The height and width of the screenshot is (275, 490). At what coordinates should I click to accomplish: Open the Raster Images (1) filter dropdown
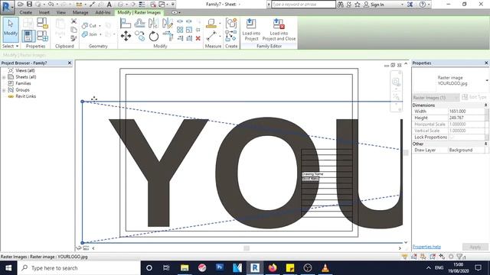click(436, 98)
